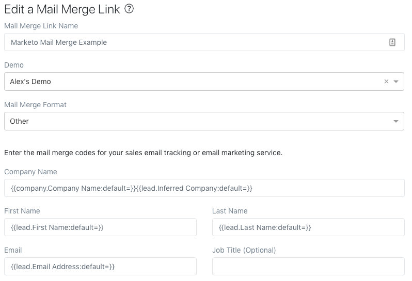Open the Alex's Demo combo box
This screenshot has height=281, width=412.
(204, 81)
